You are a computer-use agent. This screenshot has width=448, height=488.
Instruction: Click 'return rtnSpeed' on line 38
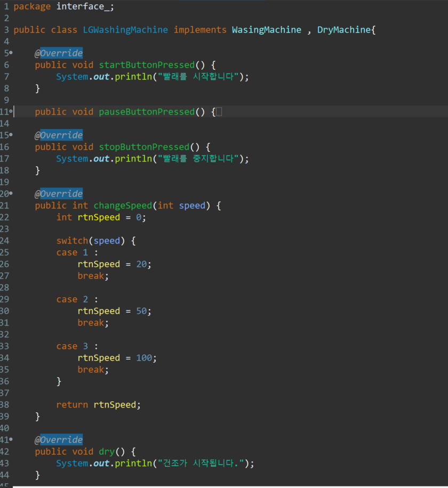97,405
